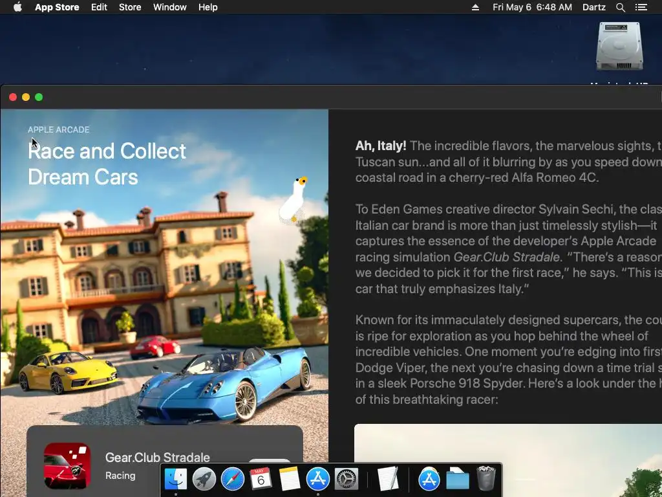Open Finder from the Dock

(176, 479)
